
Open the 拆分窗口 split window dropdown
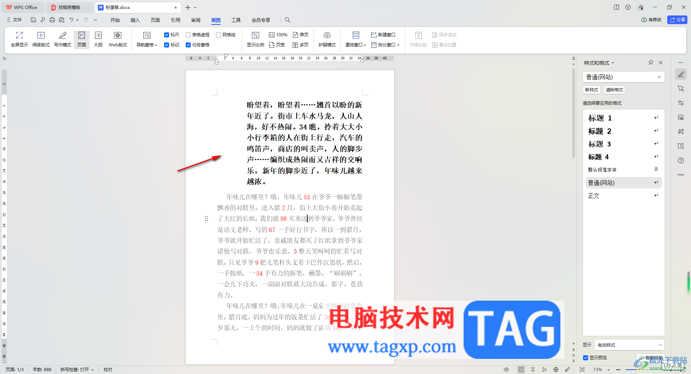tap(385, 45)
